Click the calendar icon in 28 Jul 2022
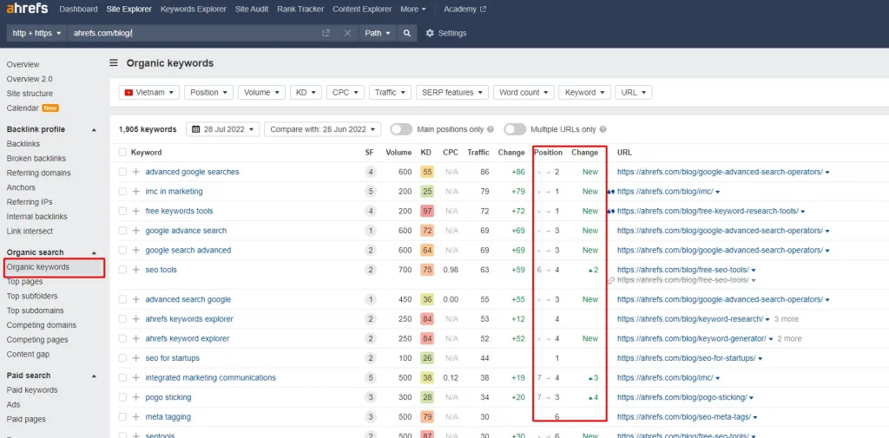Screen dimensions: 889x438 196,129
